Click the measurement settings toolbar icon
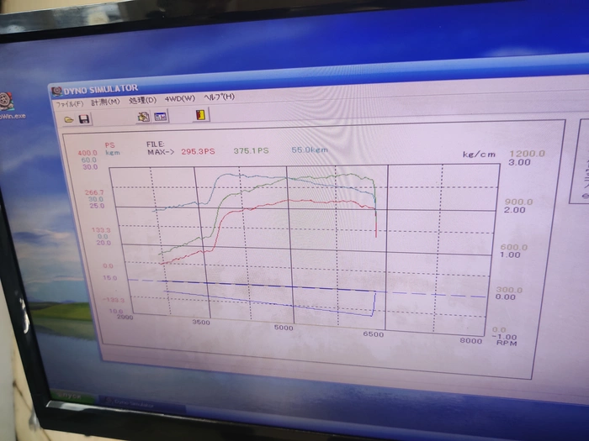Screen dimensions: 589x441 pyautogui.click(x=143, y=117)
